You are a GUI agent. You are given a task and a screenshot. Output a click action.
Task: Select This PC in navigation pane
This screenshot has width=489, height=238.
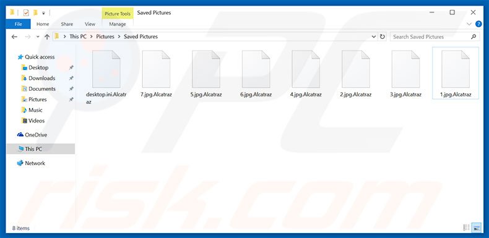[x=40, y=149]
